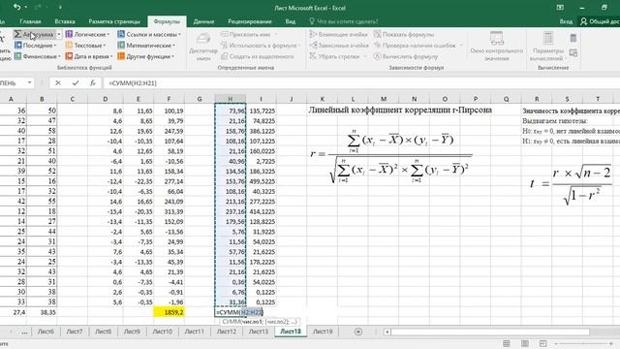Open the Окно контрольного значения watch window
This screenshot has height=349, width=620.
click(x=497, y=46)
